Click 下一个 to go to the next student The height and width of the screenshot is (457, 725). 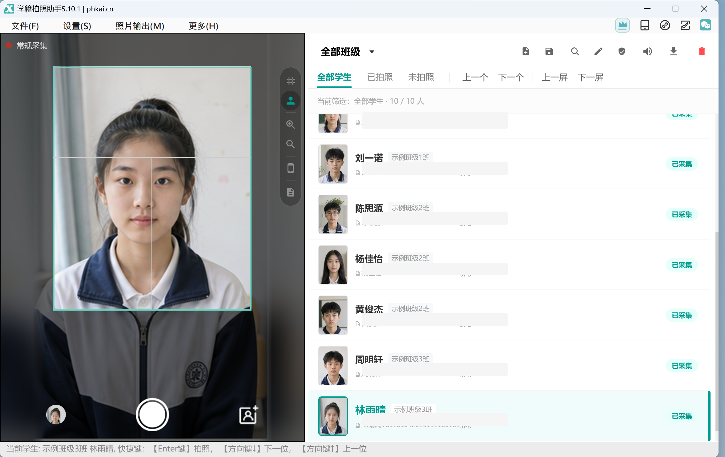[x=511, y=77]
